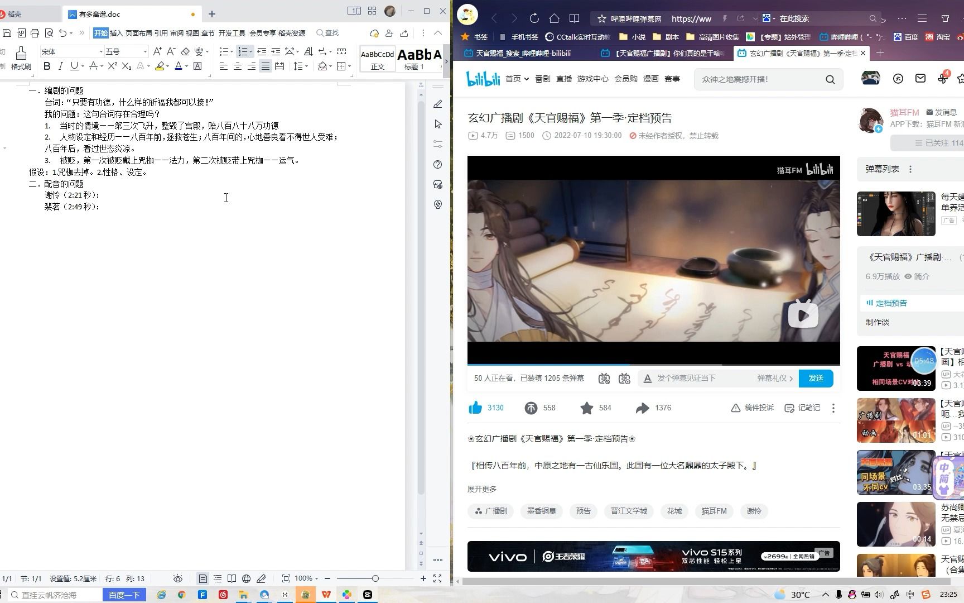Decrease font size with the A- icon
The height and width of the screenshot is (603, 964).
pyautogui.click(x=171, y=51)
